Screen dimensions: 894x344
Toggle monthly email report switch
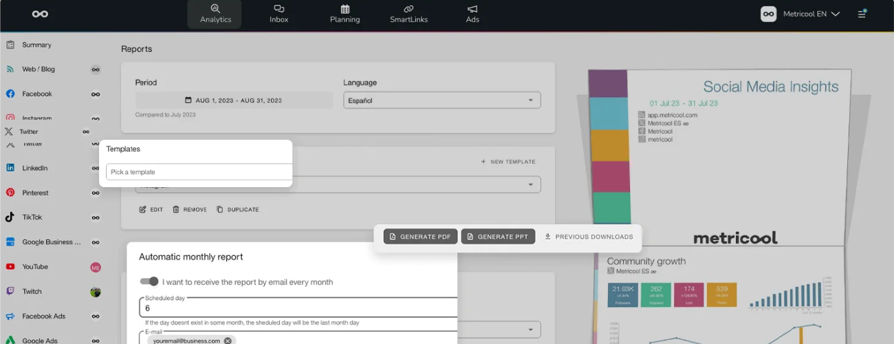(149, 281)
